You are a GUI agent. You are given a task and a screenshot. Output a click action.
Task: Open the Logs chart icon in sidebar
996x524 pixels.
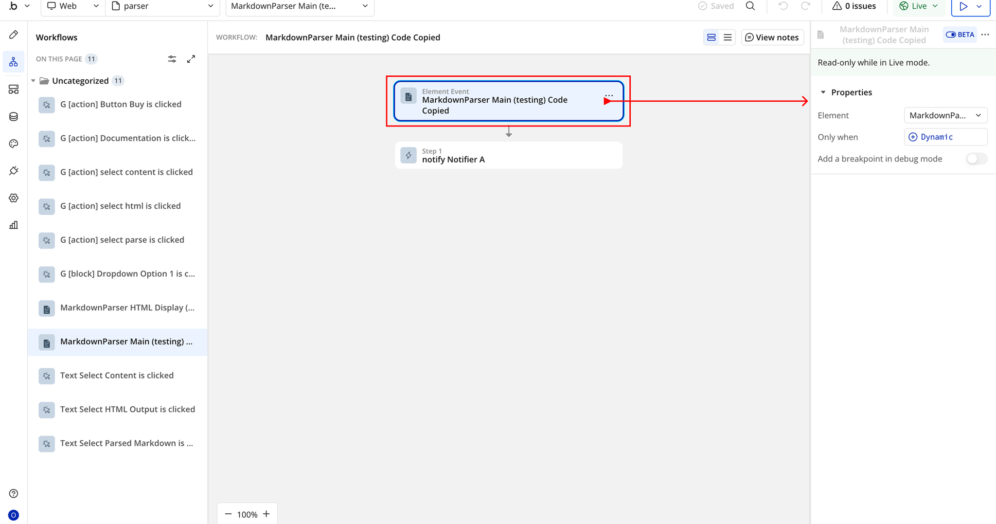(x=14, y=225)
